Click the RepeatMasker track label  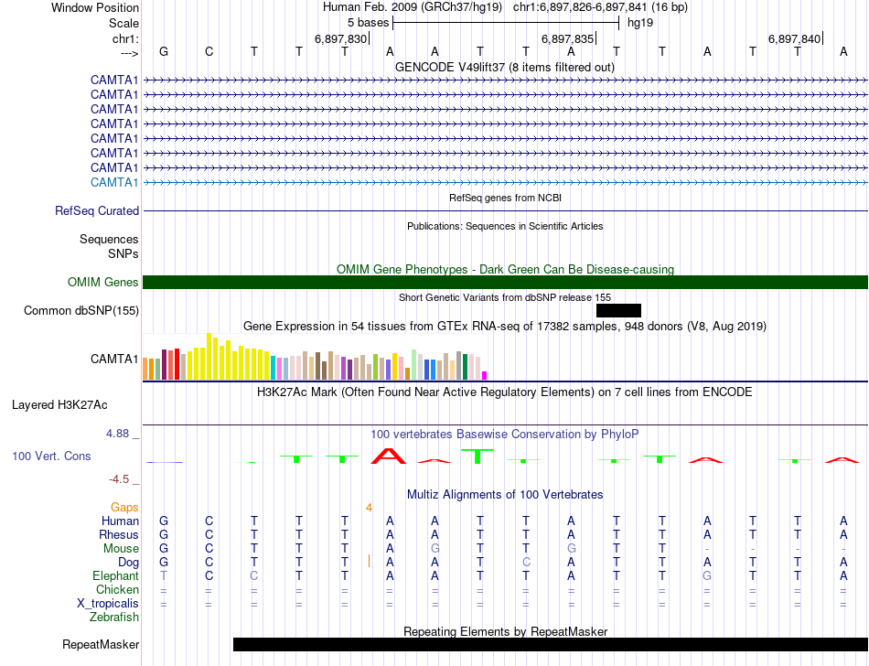(x=101, y=644)
